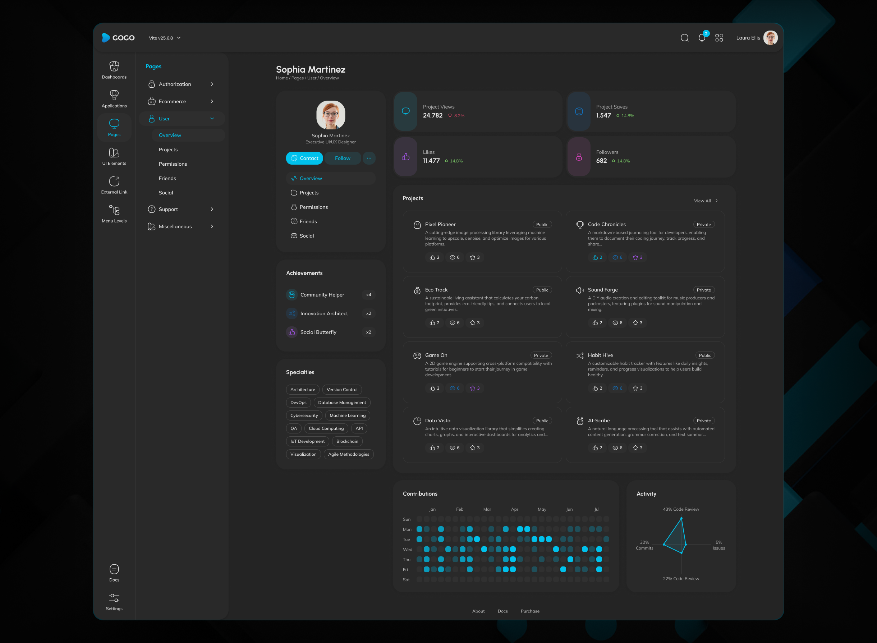The image size is (877, 643).
Task: Click the apps grid icon near Laura Ellis
Action: point(719,38)
